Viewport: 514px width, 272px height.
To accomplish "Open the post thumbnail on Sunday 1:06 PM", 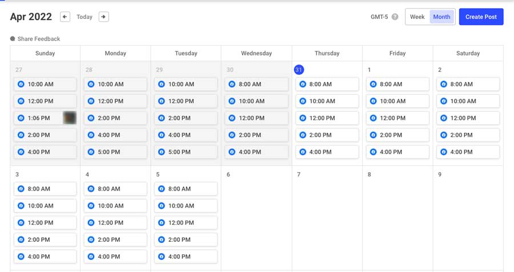I will [x=69, y=118].
